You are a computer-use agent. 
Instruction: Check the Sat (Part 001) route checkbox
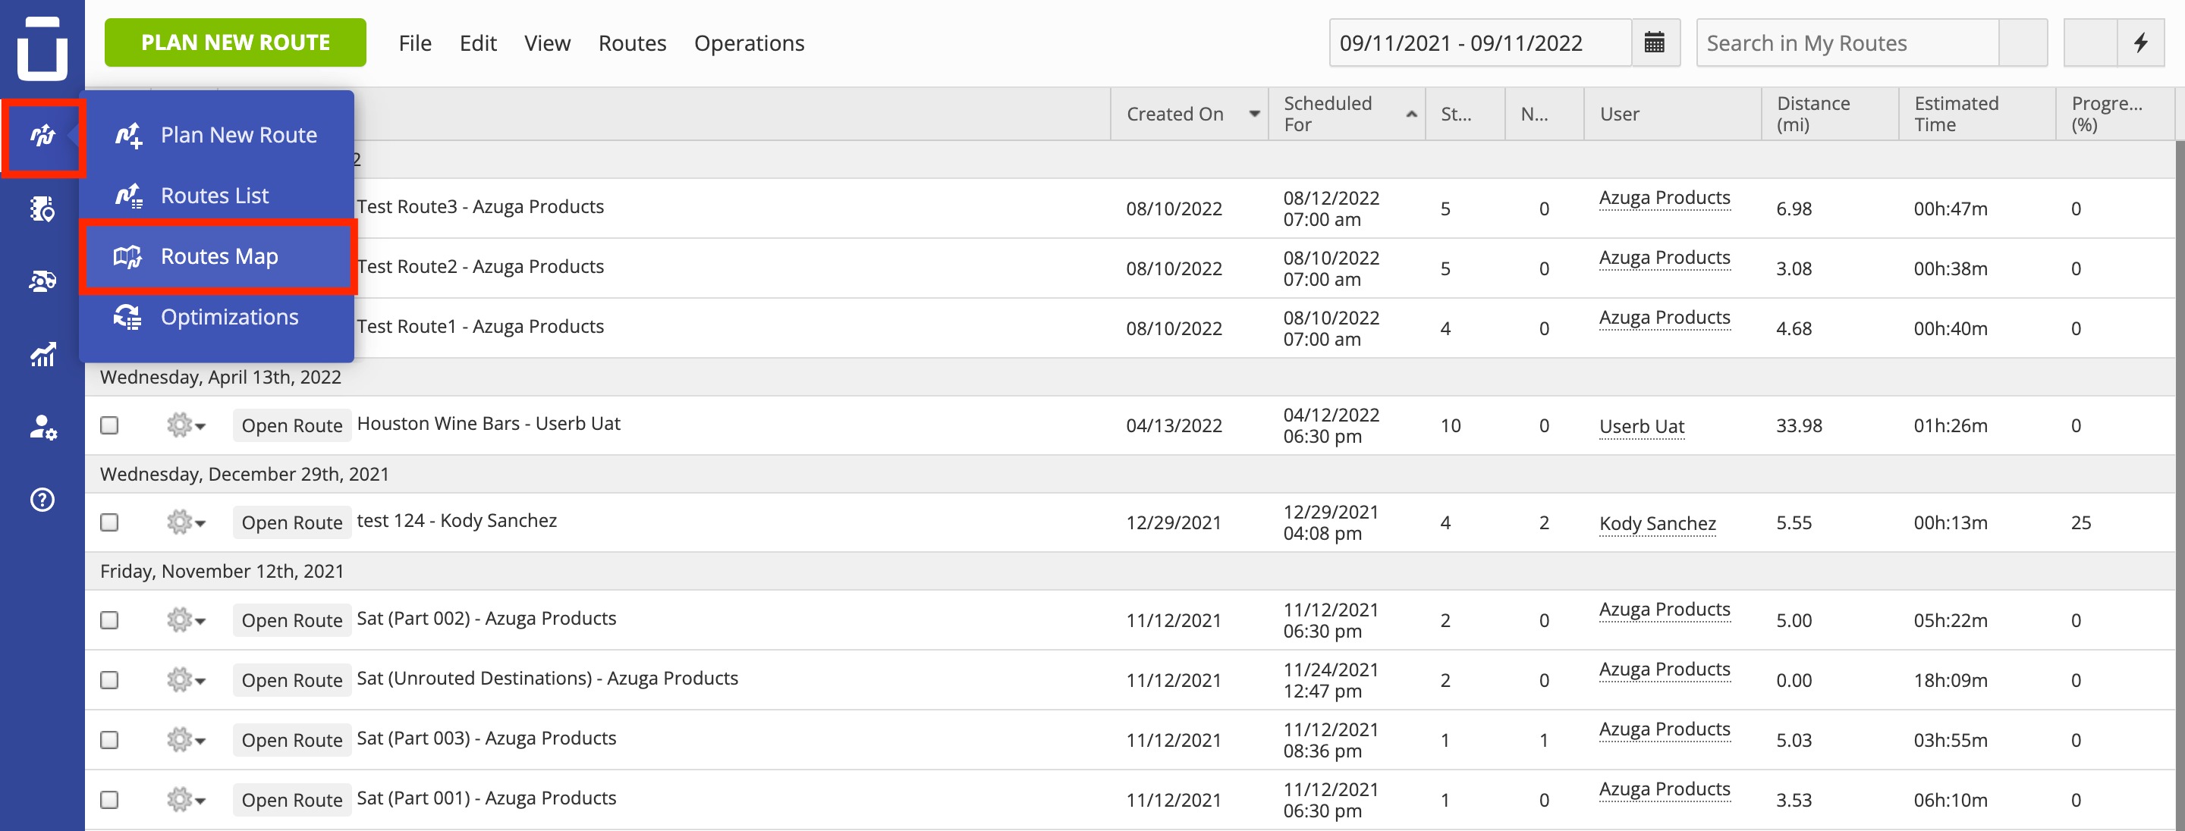(109, 800)
